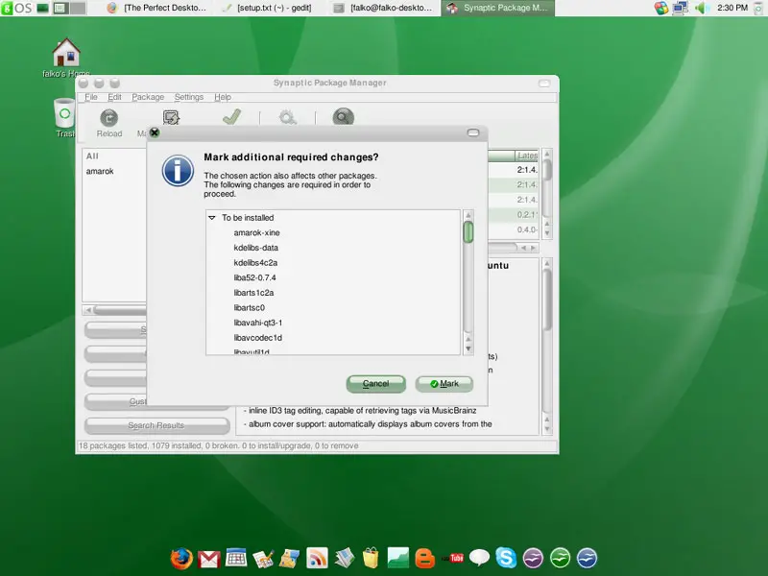Click the terminal launcher in top panel
The height and width of the screenshot is (576, 768).
point(42,8)
